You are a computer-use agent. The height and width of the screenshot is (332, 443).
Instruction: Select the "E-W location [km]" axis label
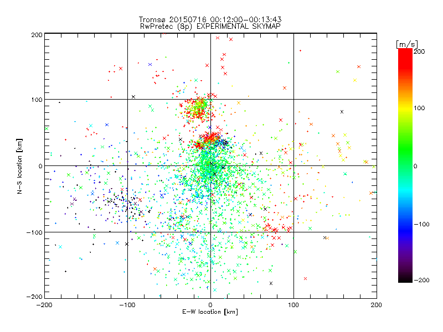tap(210, 312)
